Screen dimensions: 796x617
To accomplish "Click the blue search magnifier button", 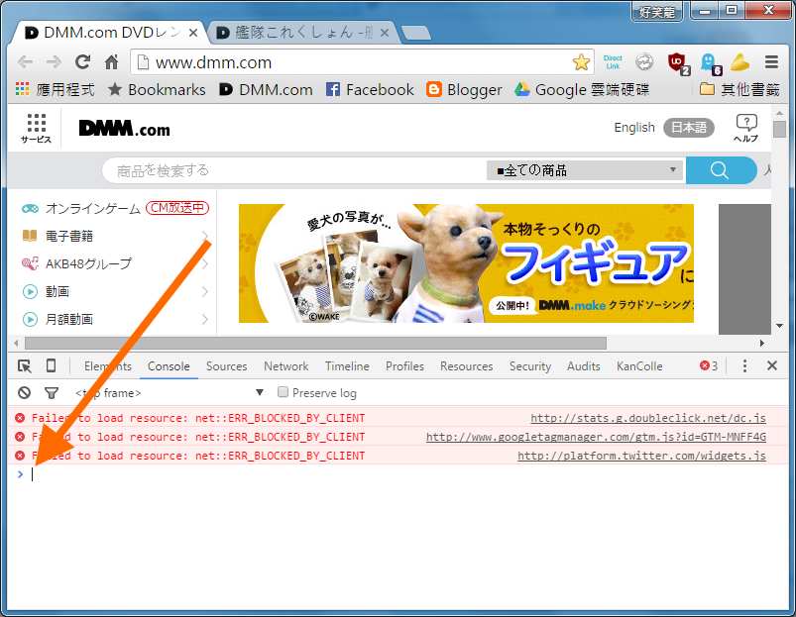I will click(x=721, y=170).
